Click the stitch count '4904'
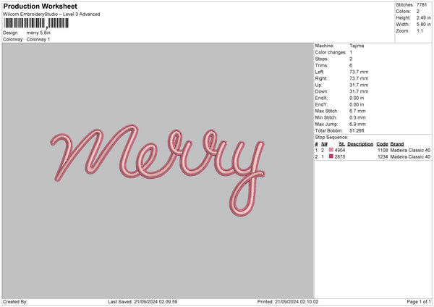This screenshot has width=434, height=307. tap(340, 150)
